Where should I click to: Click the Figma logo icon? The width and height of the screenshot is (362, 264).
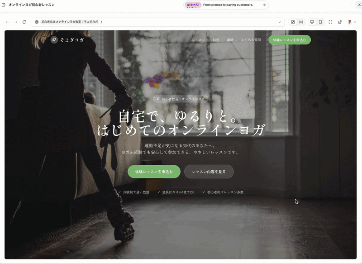(x=350, y=22)
